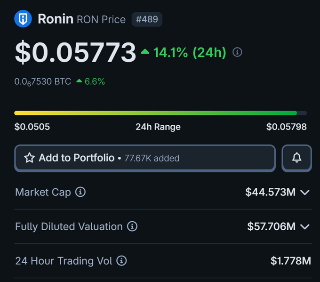
Task: Show Market Cap info tooltip icon
Action: [80, 192]
